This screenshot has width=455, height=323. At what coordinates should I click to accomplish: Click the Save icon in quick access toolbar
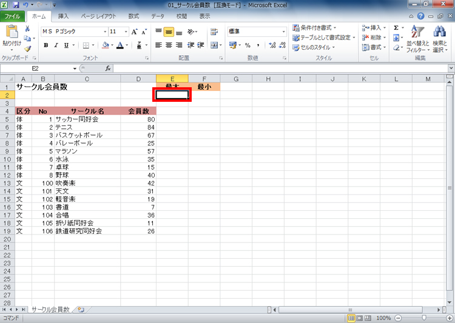16,5
